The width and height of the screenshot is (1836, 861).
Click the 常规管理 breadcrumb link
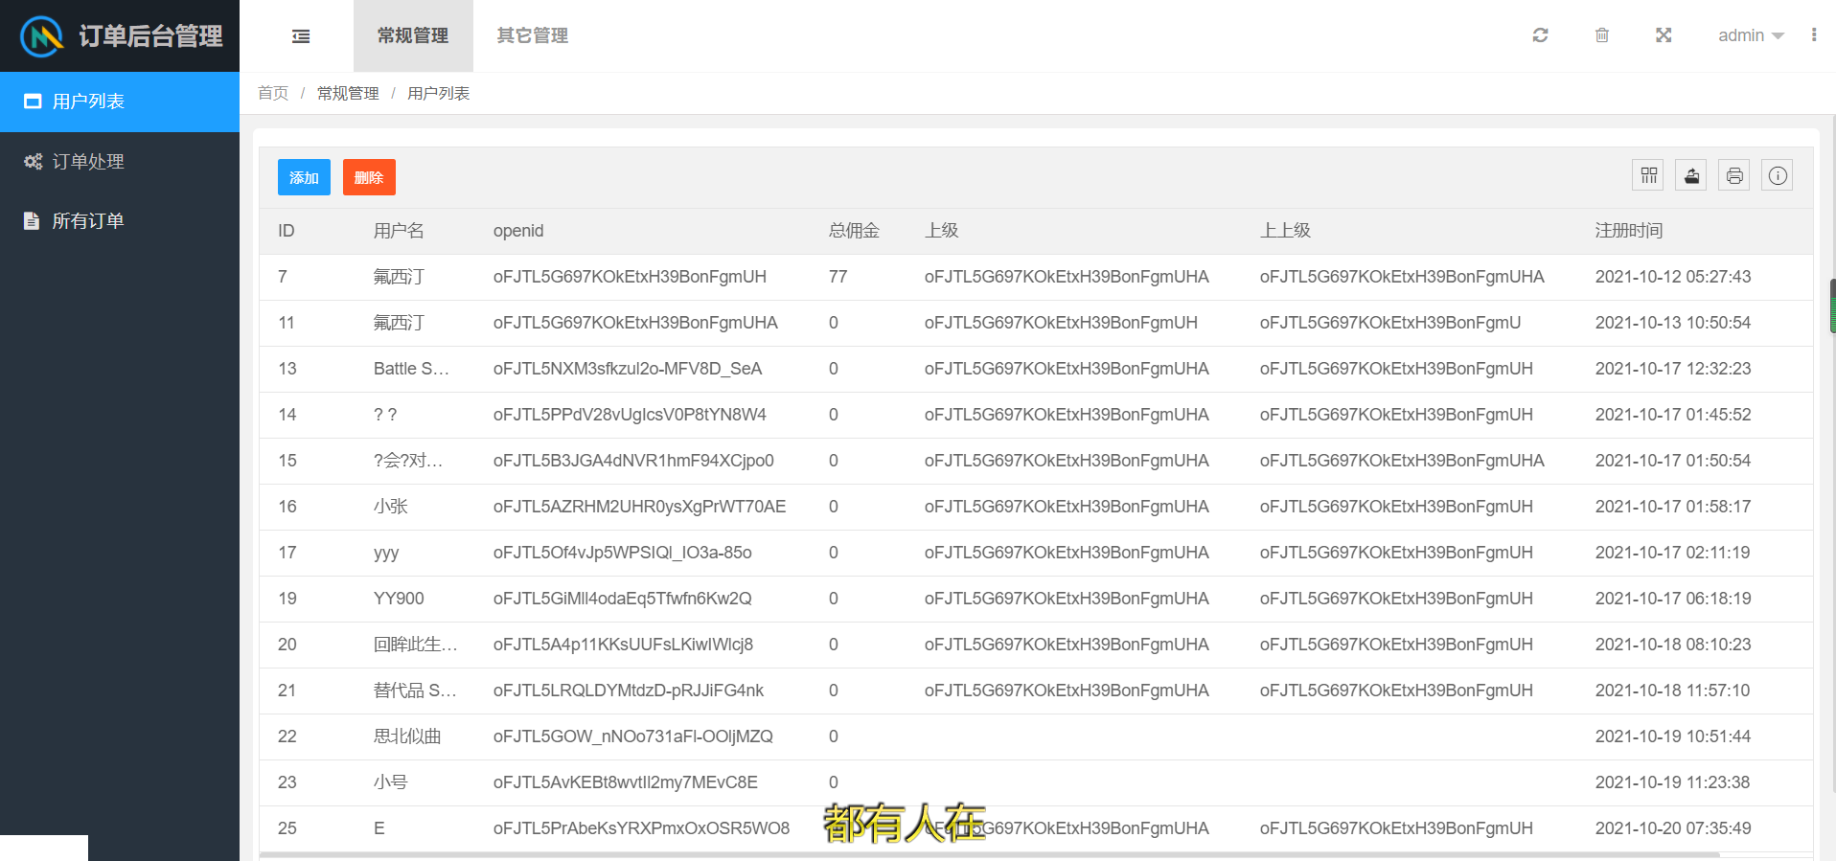(348, 93)
